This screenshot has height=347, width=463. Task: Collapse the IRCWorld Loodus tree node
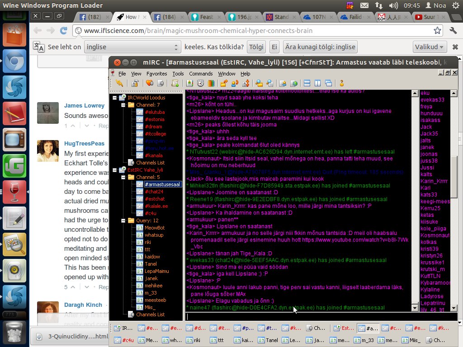(114, 98)
